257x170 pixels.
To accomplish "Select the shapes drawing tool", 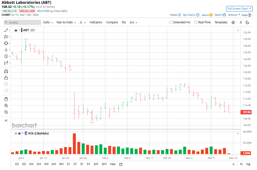I will coord(6,43).
